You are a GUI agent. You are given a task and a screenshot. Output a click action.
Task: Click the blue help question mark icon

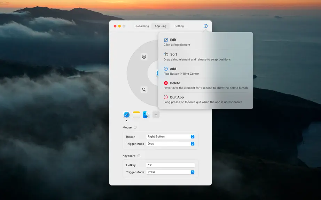point(205,26)
